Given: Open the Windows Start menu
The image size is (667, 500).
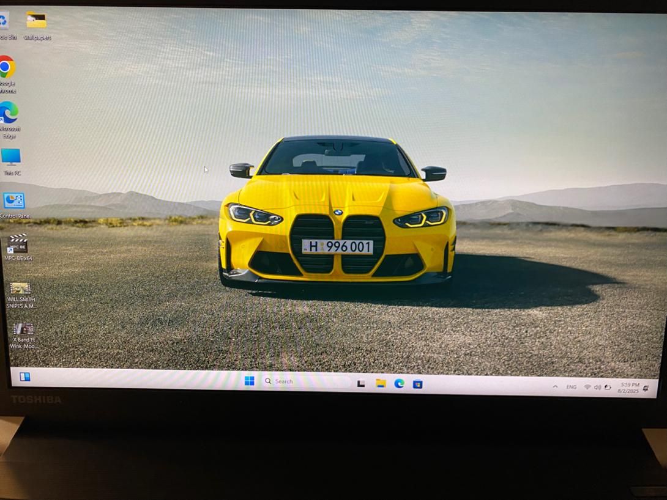Looking at the screenshot, I should (249, 381).
